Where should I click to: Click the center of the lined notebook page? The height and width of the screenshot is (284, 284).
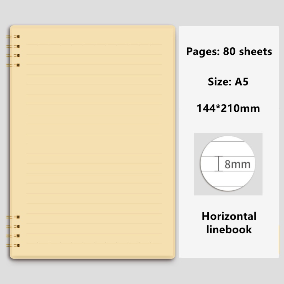(x=94, y=144)
